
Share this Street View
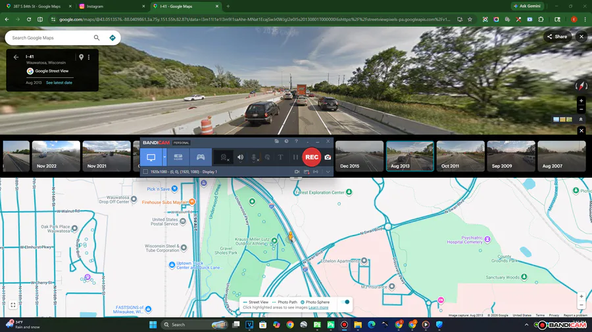tap(557, 37)
